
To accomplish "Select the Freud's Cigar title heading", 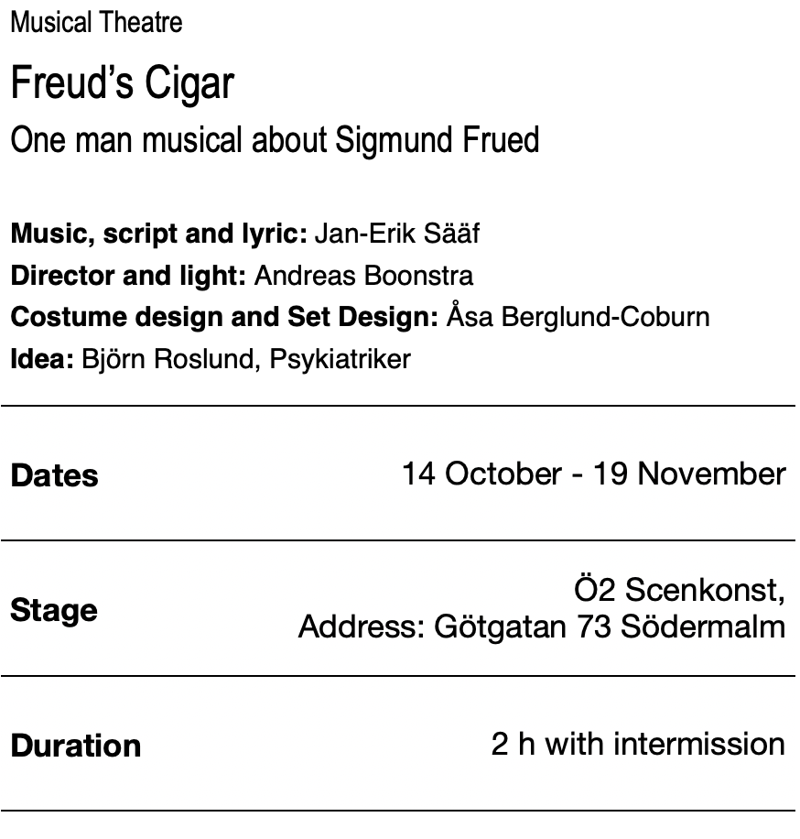I will pyautogui.click(x=123, y=83).
